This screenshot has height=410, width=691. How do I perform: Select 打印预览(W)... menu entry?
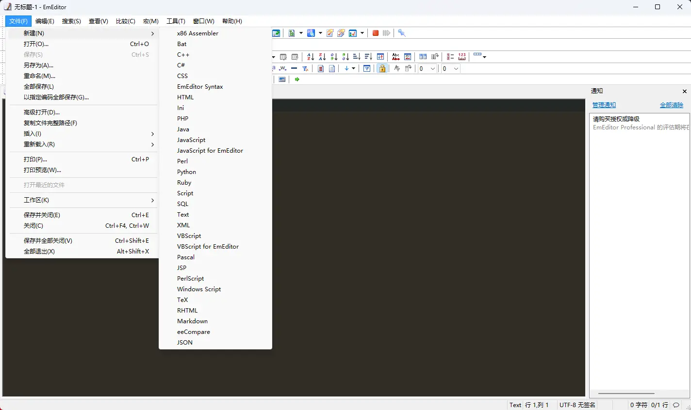83,170
